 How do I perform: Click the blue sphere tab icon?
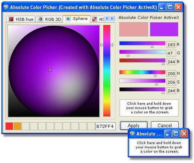pos(68,19)
